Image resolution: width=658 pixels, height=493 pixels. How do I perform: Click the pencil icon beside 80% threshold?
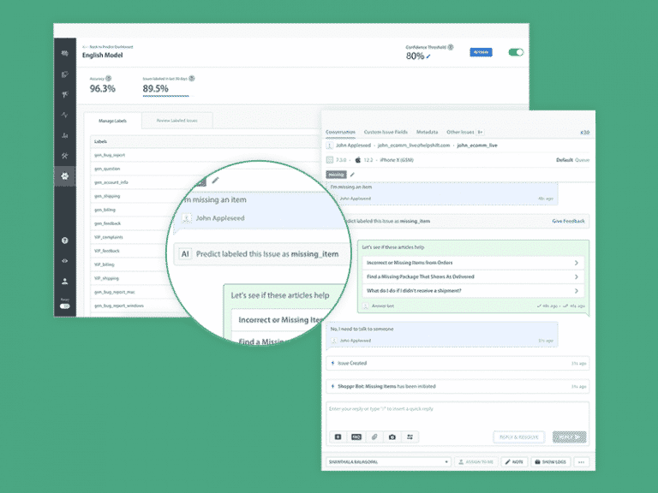429,56
